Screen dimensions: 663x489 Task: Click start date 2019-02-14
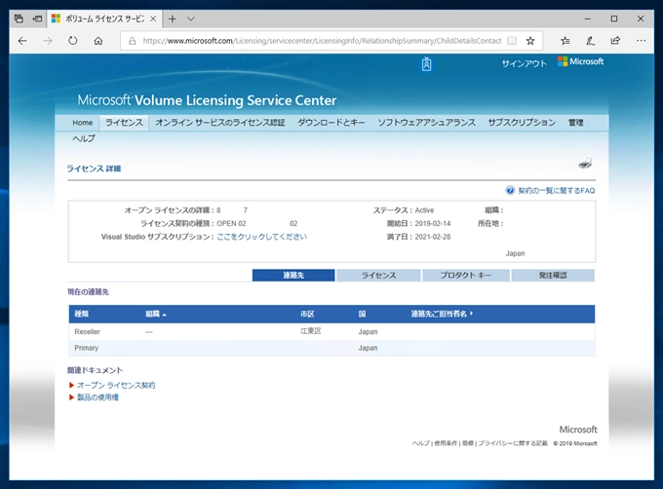click(x=433, y=223)
